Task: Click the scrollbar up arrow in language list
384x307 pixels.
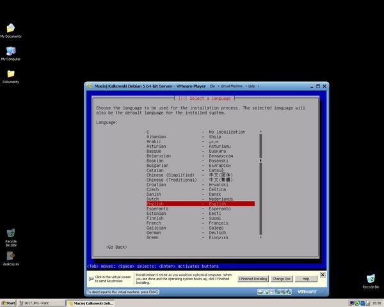Action: click(x=260, y=132)
